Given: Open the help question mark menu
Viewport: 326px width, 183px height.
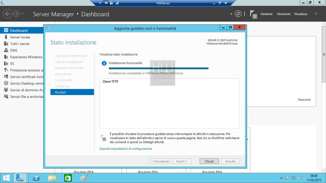Looking at the screenshot, I should point(316,14).
